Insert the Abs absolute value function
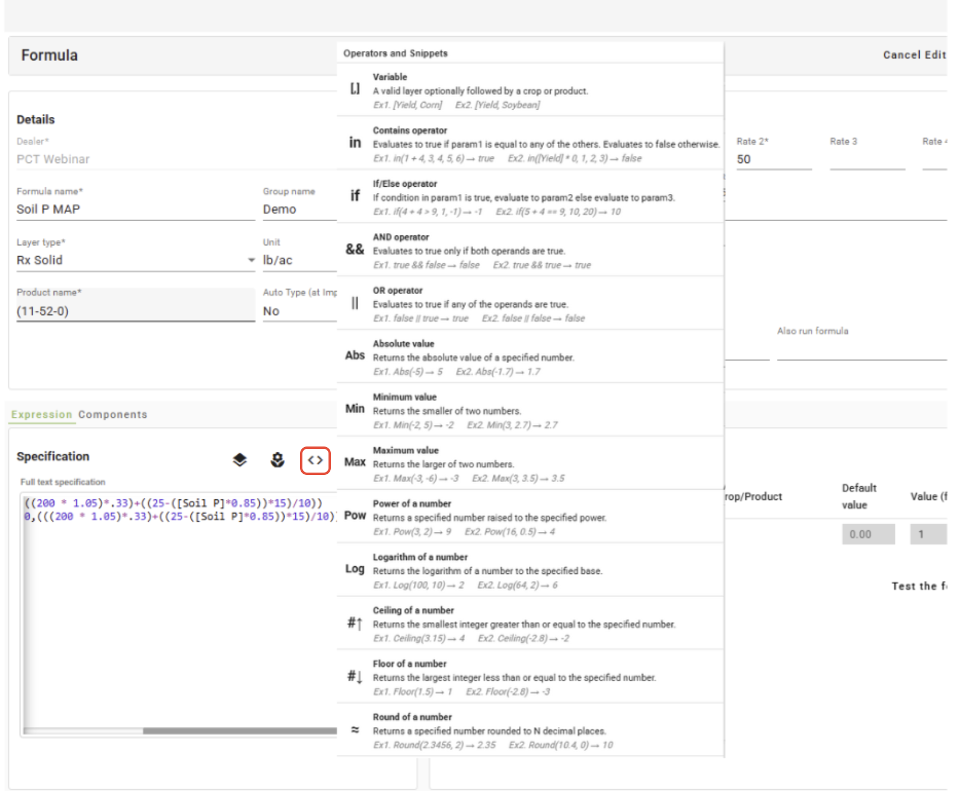This screenshot has height=791, width=960. tap(355, 355)
